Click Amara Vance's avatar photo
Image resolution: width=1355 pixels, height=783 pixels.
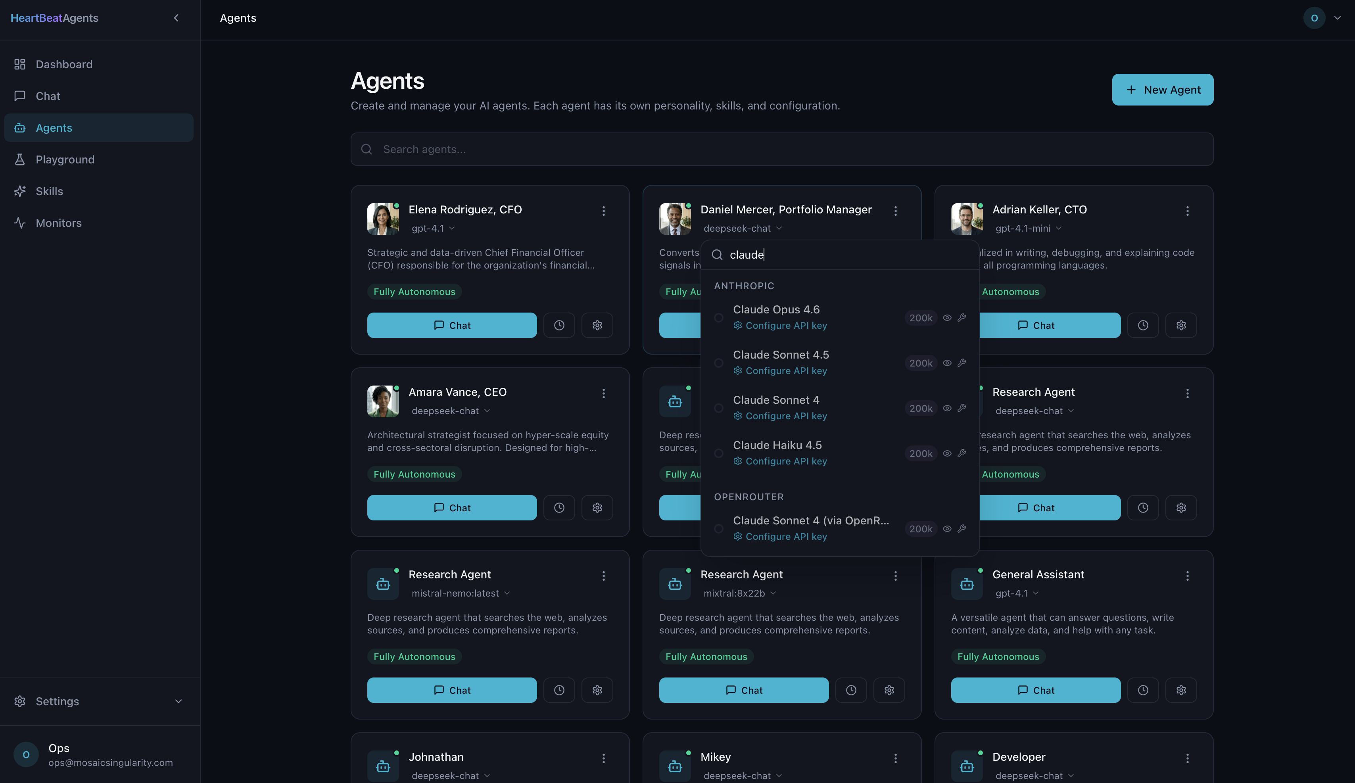[383, 401]
